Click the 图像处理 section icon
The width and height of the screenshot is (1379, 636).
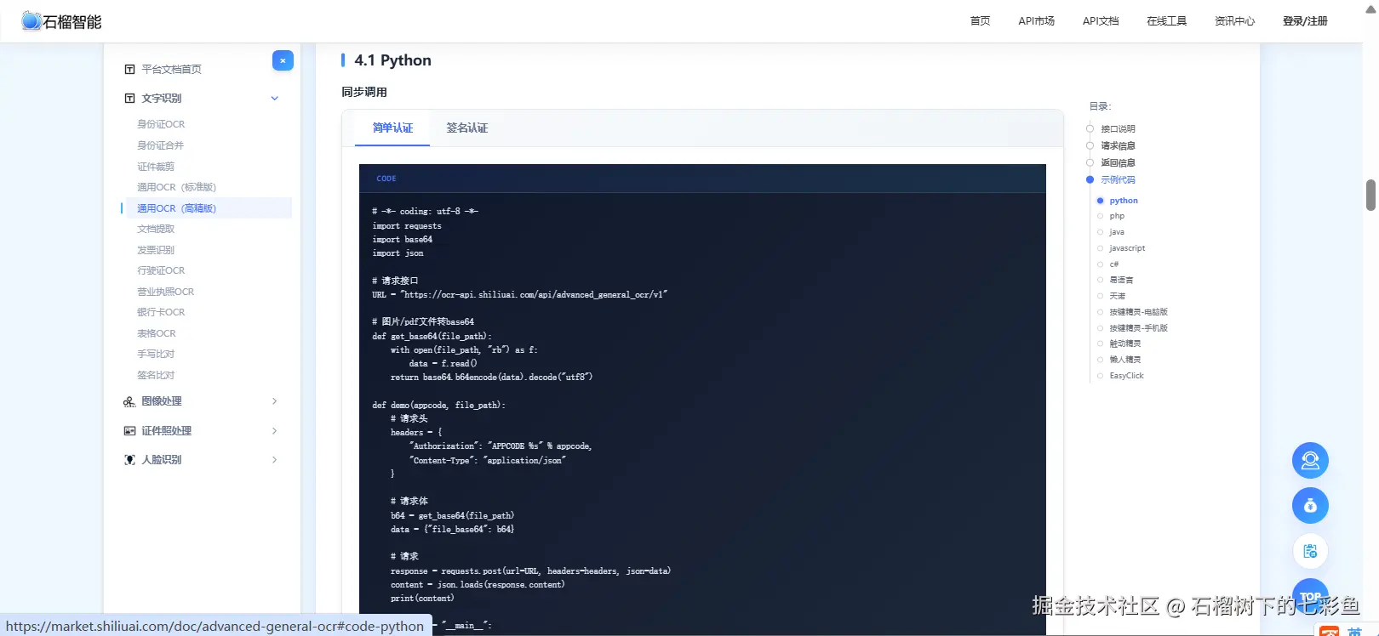129,401
